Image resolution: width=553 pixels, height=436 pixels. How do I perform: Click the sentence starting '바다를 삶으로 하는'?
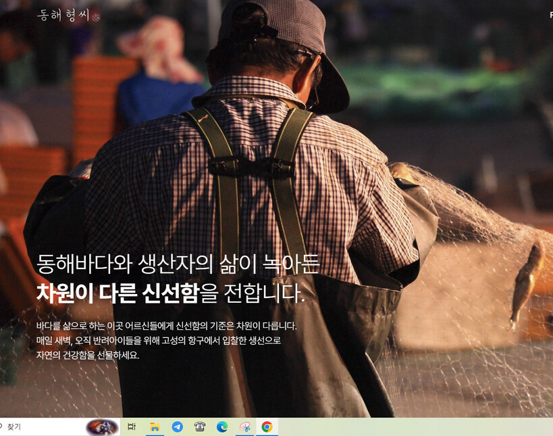[x=166, y=326]
